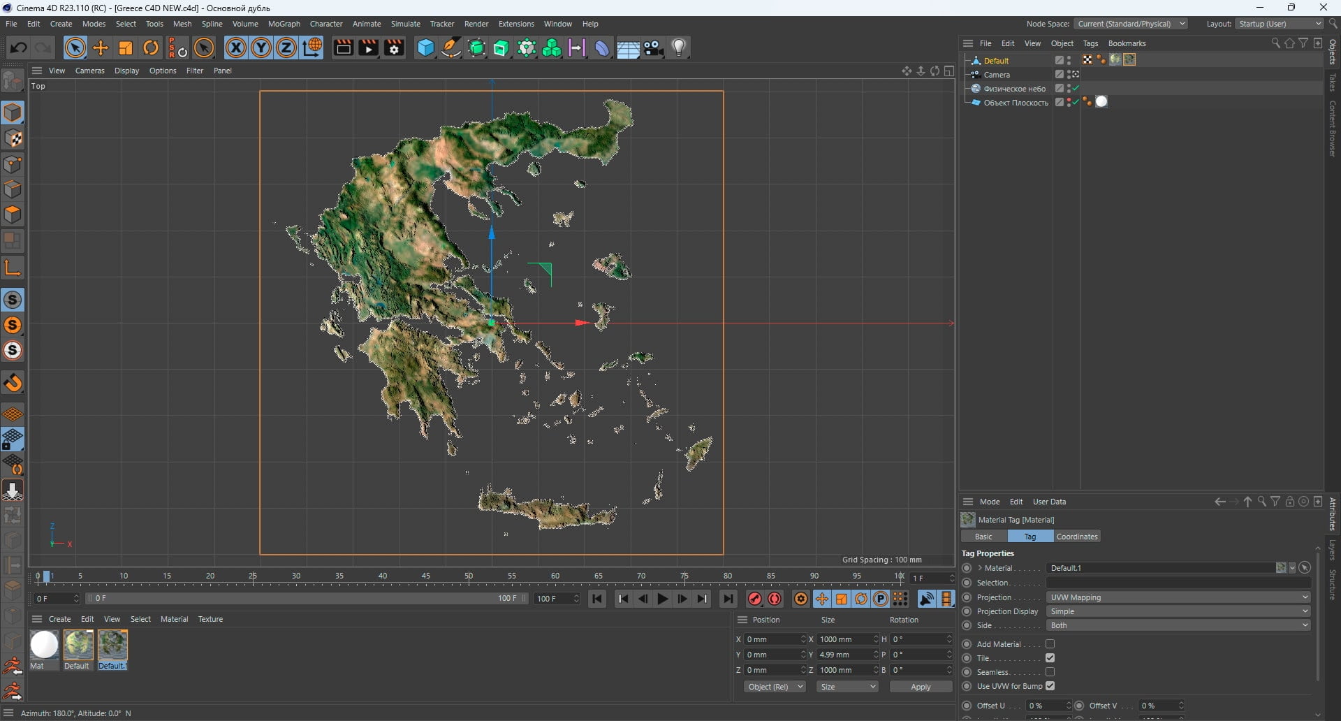Open the MoGraph menu
Screen dimensions: 1341x721
284,24
